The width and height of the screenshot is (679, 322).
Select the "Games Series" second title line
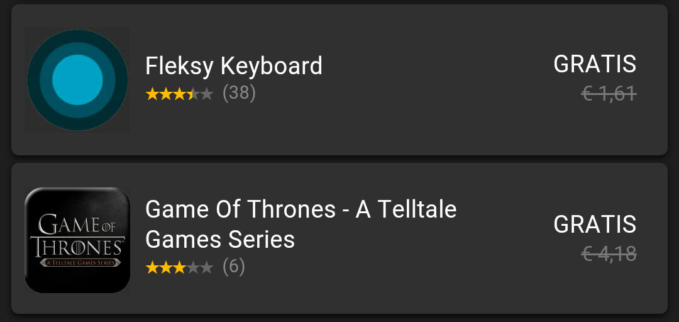220,240
